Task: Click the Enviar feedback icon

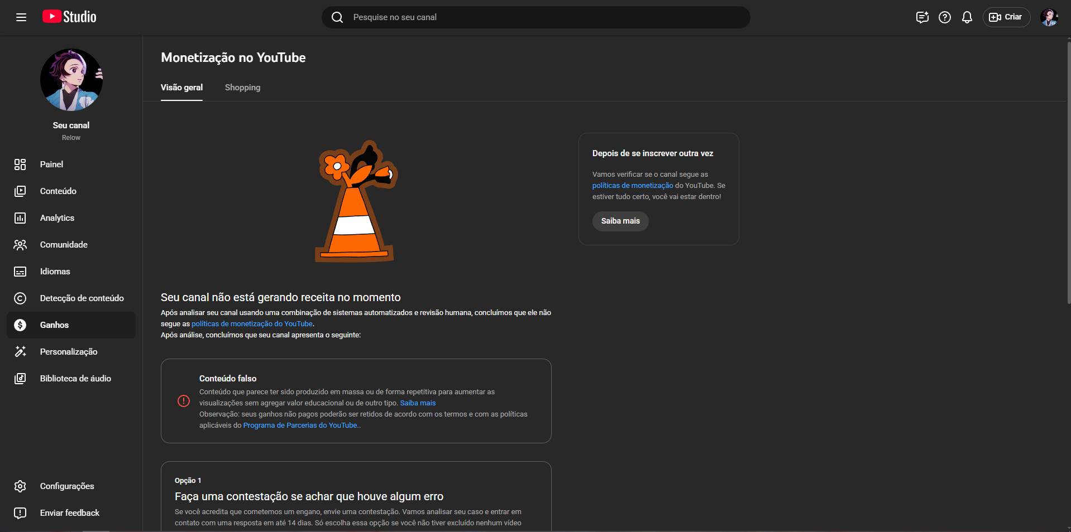Action: click(x=20, y=513)
